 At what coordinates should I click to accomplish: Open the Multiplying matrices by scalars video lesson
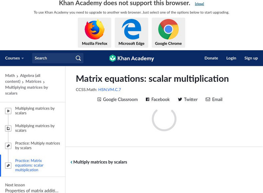35,111
